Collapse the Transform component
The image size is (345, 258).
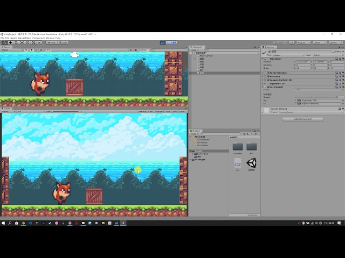263,59
